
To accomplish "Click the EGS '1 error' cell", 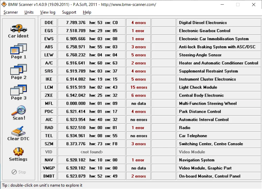I will tap(139, 31).
